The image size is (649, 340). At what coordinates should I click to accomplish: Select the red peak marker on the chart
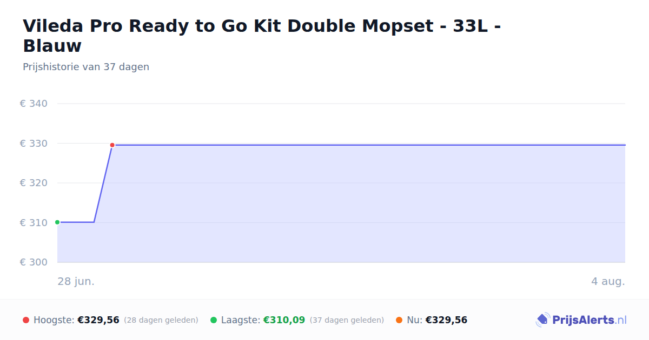coord(112,145)
